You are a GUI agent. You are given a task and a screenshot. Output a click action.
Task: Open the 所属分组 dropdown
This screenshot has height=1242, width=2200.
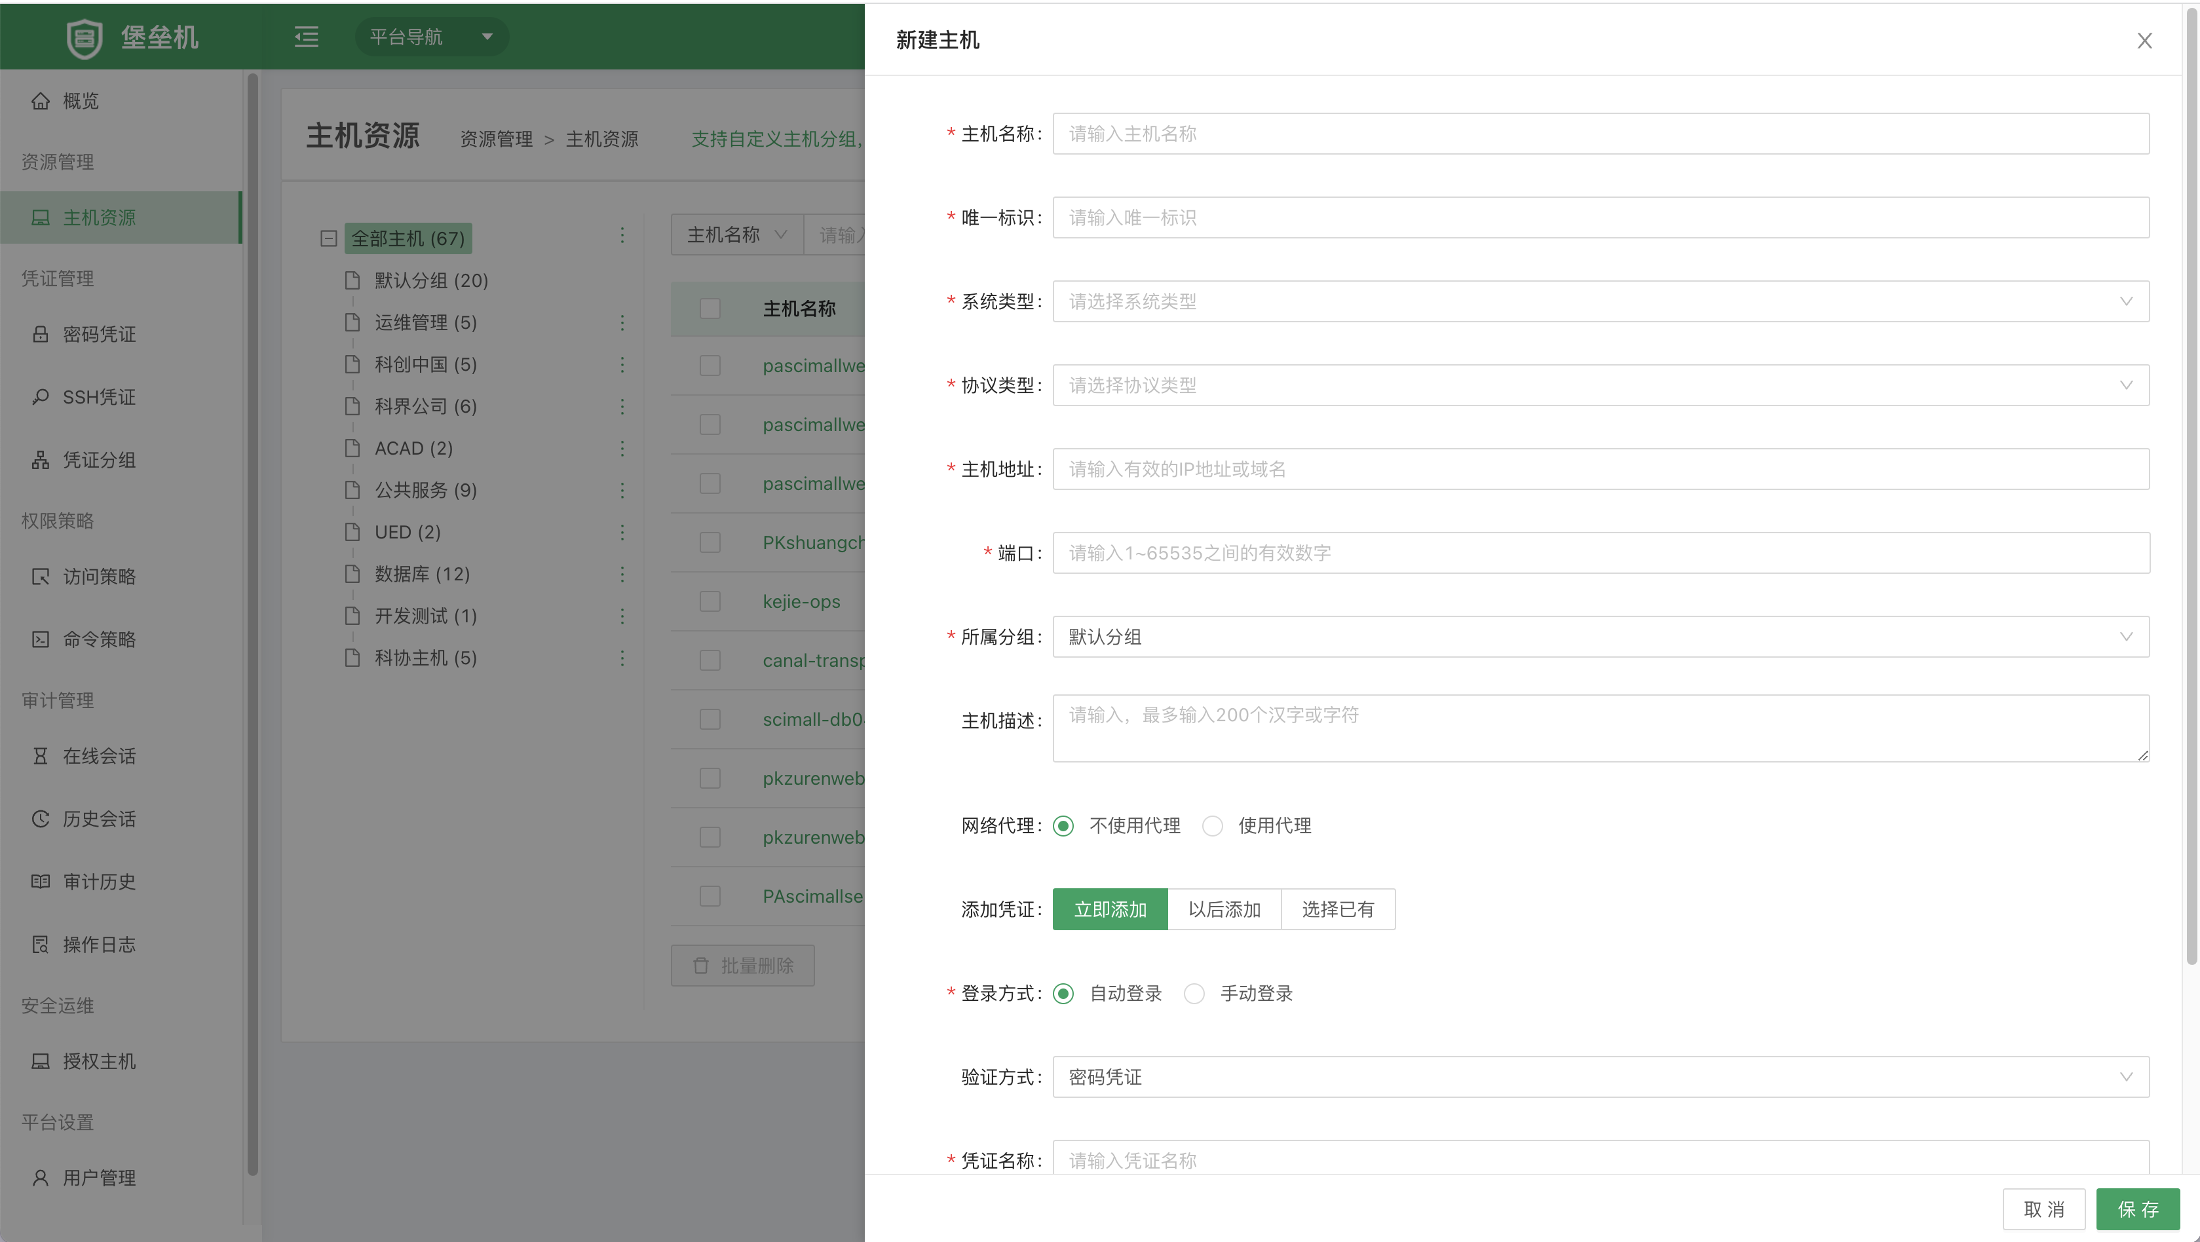click(x=1601, y=637)
